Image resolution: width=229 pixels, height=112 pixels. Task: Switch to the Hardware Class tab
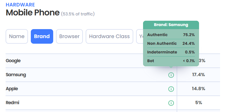109,36
